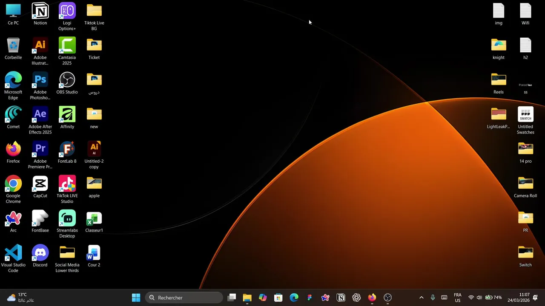Open Camtasia 2025 desktop shortcut

(x=67, y=51)
